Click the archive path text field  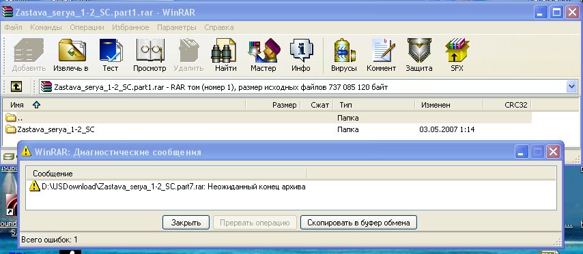pyautogui.click(x=303, y=86)
